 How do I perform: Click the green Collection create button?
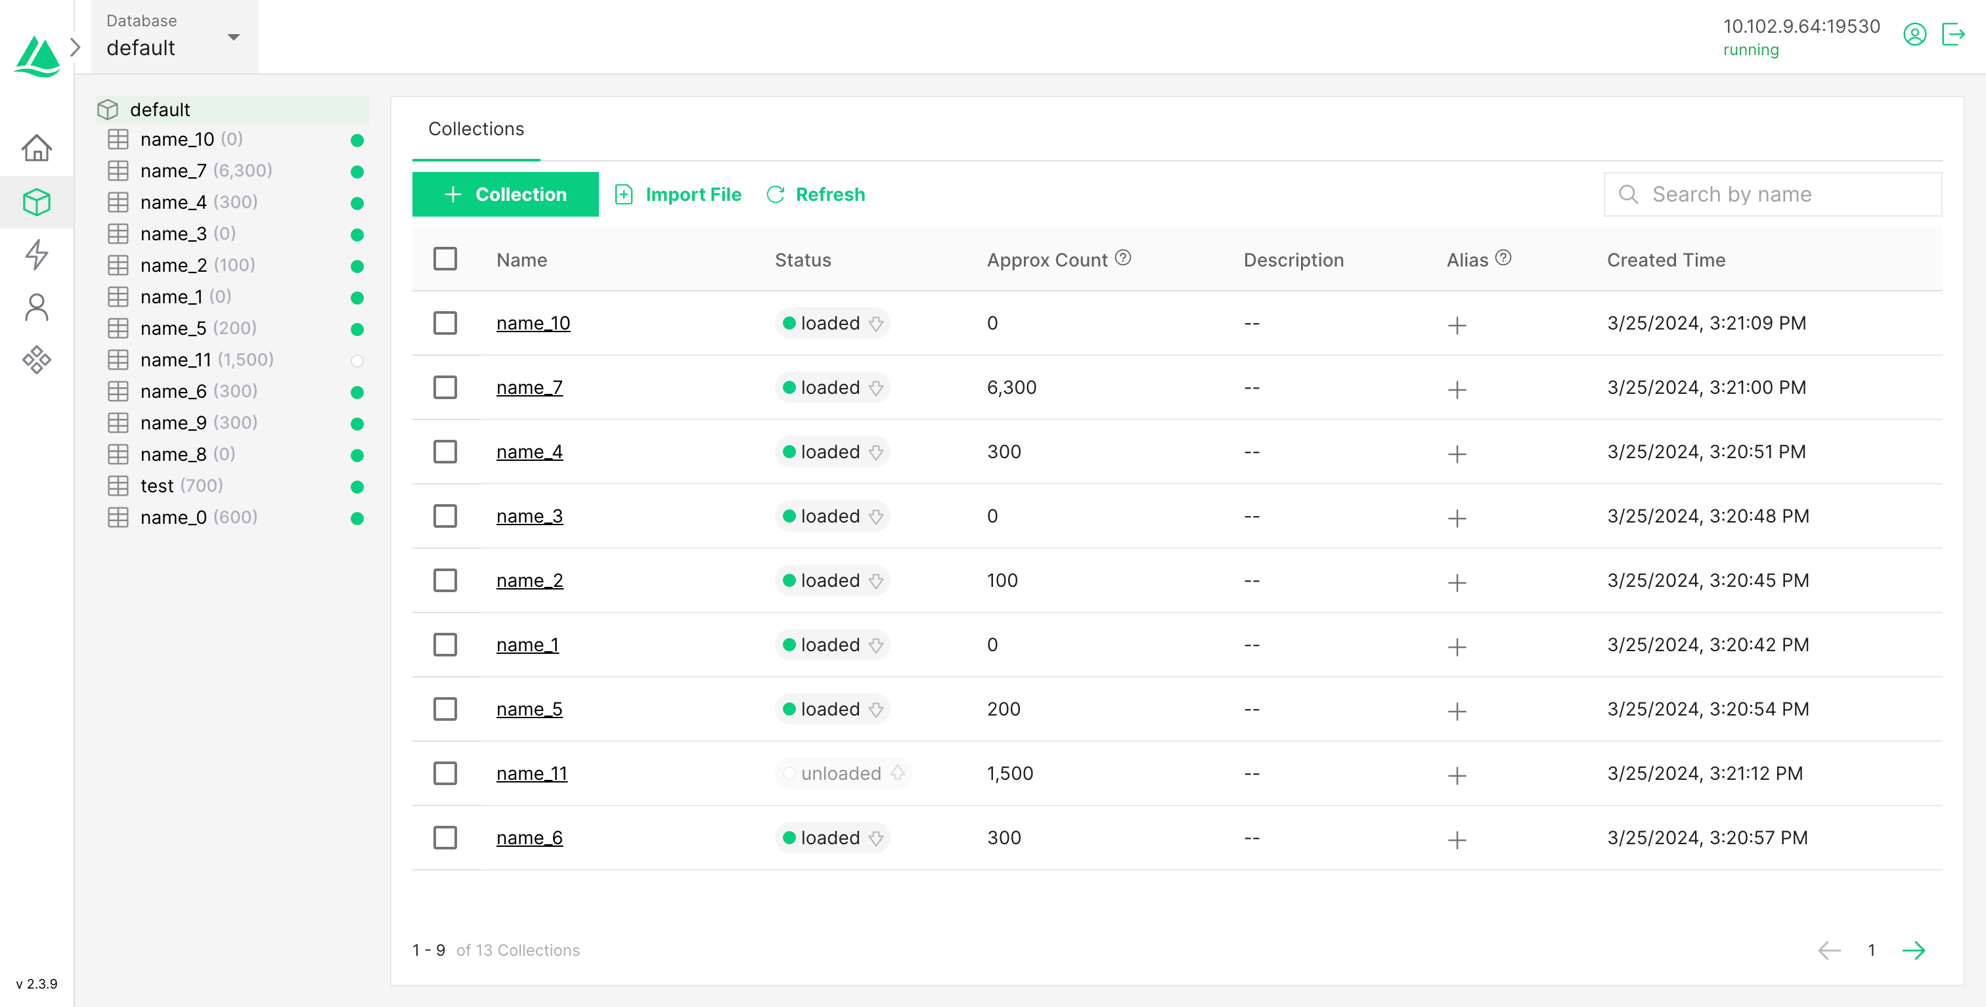pyautogui.click(x=505, y=194)
